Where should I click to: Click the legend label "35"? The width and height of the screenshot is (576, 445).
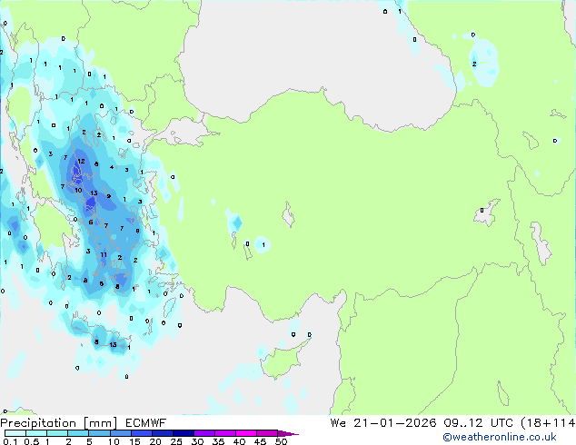tap(218, 441)
